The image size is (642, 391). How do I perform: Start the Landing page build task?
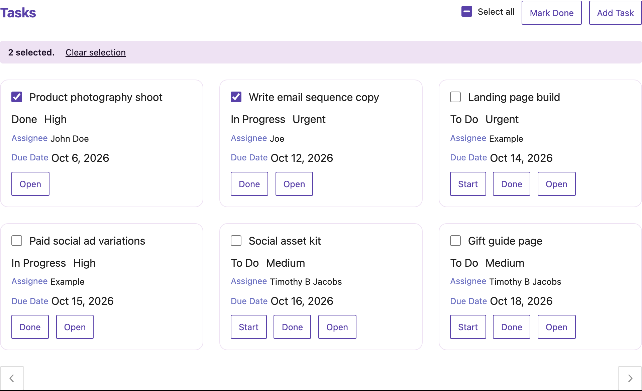click(x=468, y=184)
